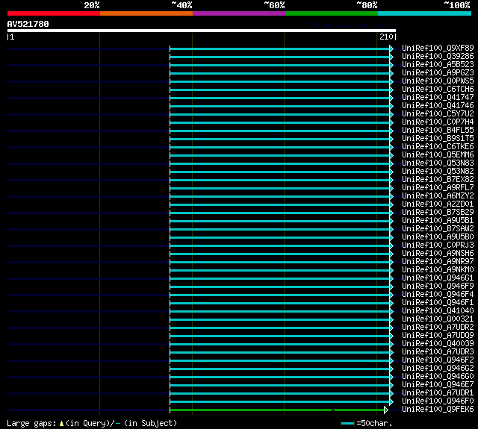Select the UniRef100_C0P7H4 label
This screenshot has width=478, height=429.
438,122
